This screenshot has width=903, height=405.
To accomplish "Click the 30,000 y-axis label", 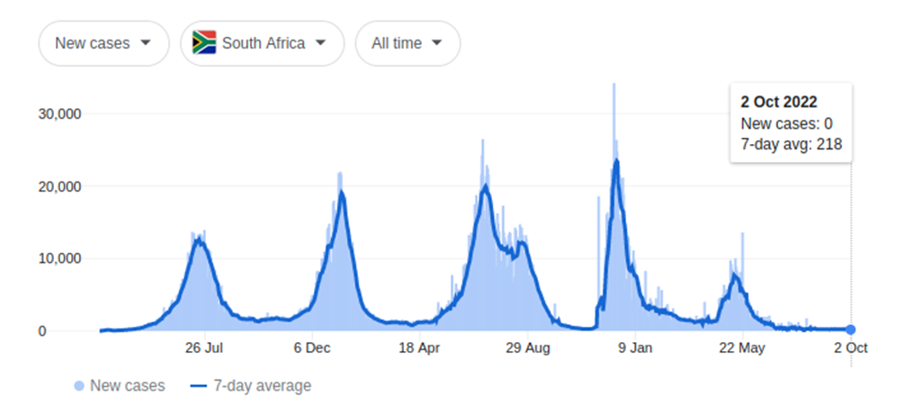I will click(58, 113).
